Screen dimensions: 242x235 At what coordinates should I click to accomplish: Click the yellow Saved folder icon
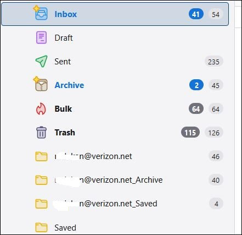tap(41, 227)
